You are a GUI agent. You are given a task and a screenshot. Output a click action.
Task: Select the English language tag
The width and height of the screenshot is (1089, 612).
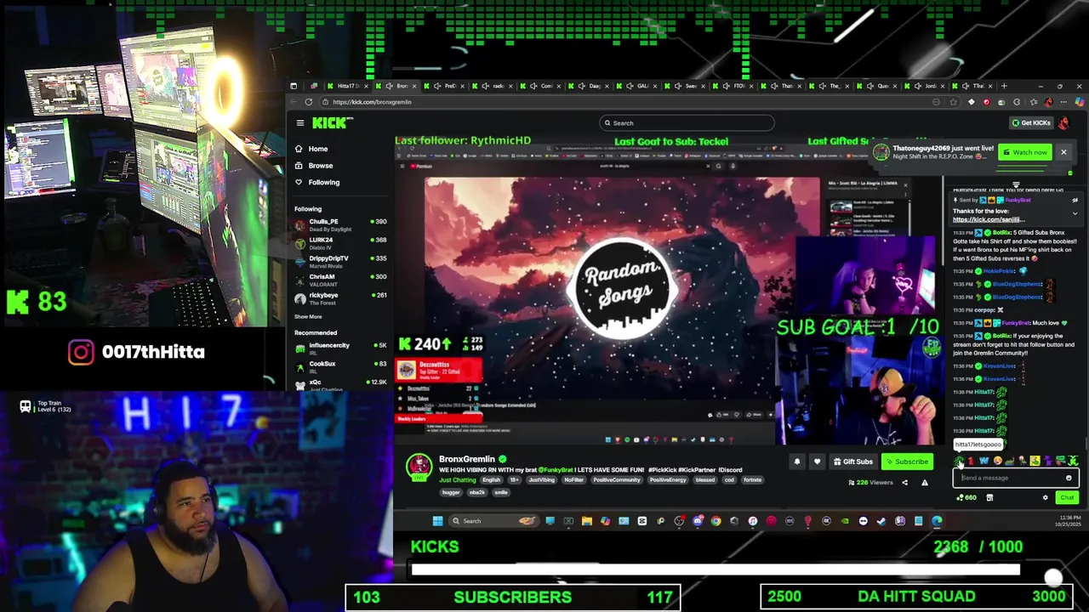[x=491, y=480]
